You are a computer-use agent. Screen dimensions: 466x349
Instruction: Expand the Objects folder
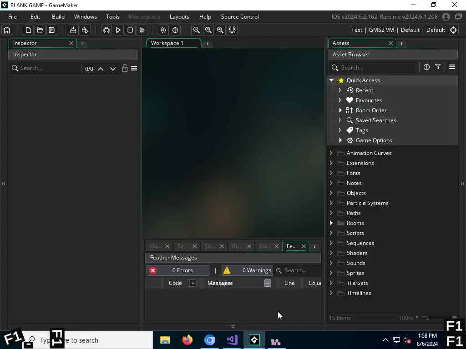click(331, 193)
